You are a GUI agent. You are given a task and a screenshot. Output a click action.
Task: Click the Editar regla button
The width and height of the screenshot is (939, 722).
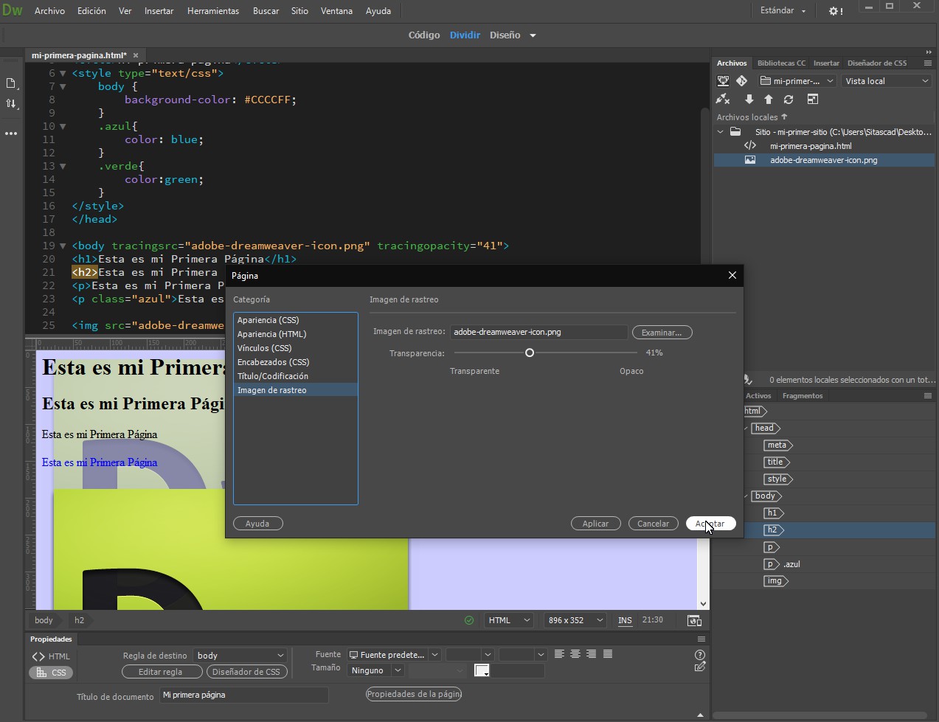click(162, 672)
